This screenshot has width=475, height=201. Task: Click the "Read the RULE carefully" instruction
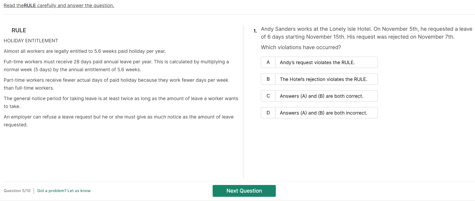coord(59,6)
